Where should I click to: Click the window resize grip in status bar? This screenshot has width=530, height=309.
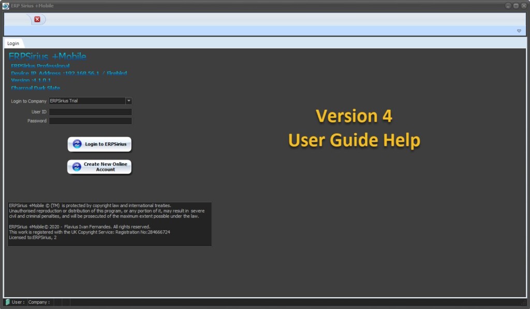tap(524, 303)
